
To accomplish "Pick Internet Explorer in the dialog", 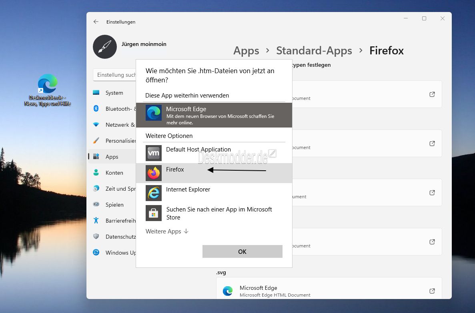I will 214,193.
